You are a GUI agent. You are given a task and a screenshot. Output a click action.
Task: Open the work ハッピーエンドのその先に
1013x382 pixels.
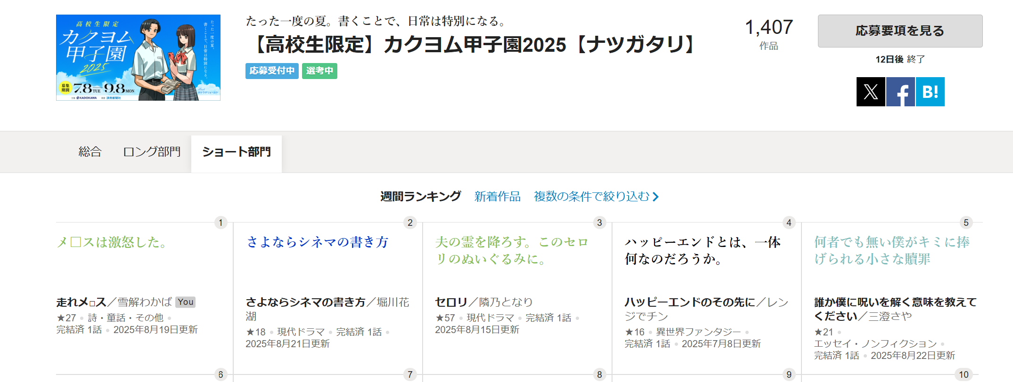click(x=690, y=302)
